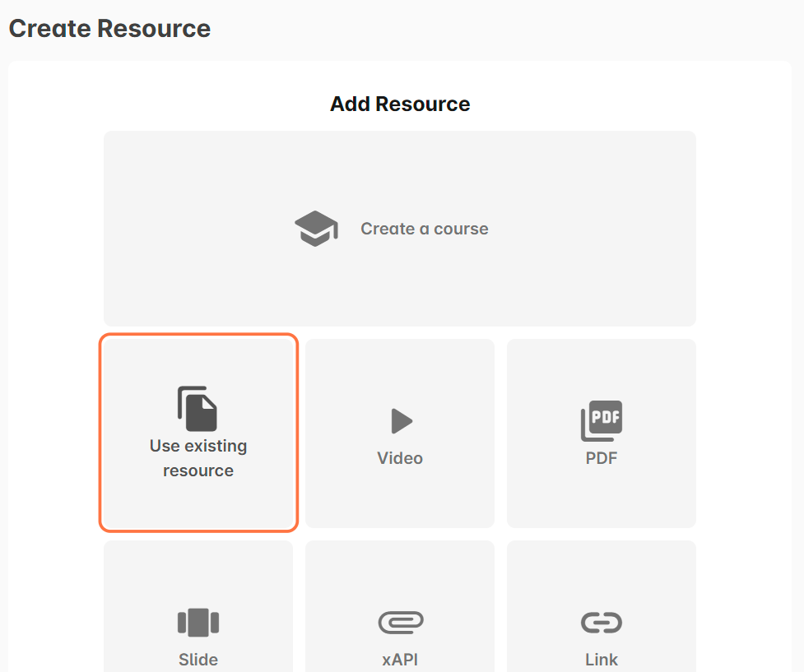Viewport: 804px width, 672px height.
Task: Click the xAPI paperclip icon
Action: click(x=401, y=623)
